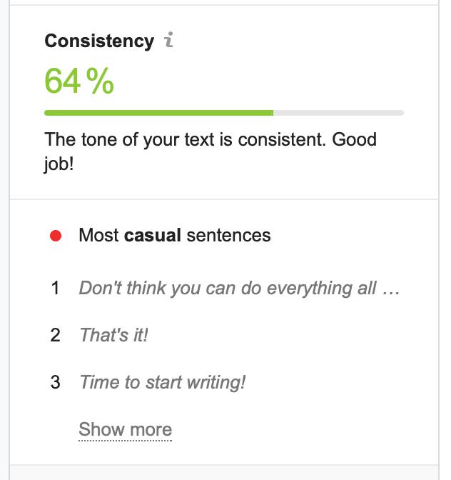Open the "Time to start writing!" sentence

(162, 382)
